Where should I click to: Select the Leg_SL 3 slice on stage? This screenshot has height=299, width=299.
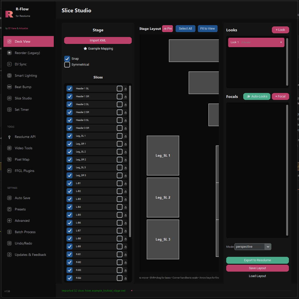click(163, 239)
